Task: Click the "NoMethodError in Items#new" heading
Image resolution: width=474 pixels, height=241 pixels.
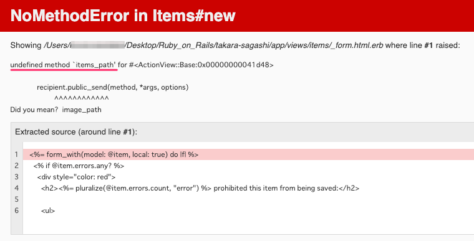Action: click(123, 16)
